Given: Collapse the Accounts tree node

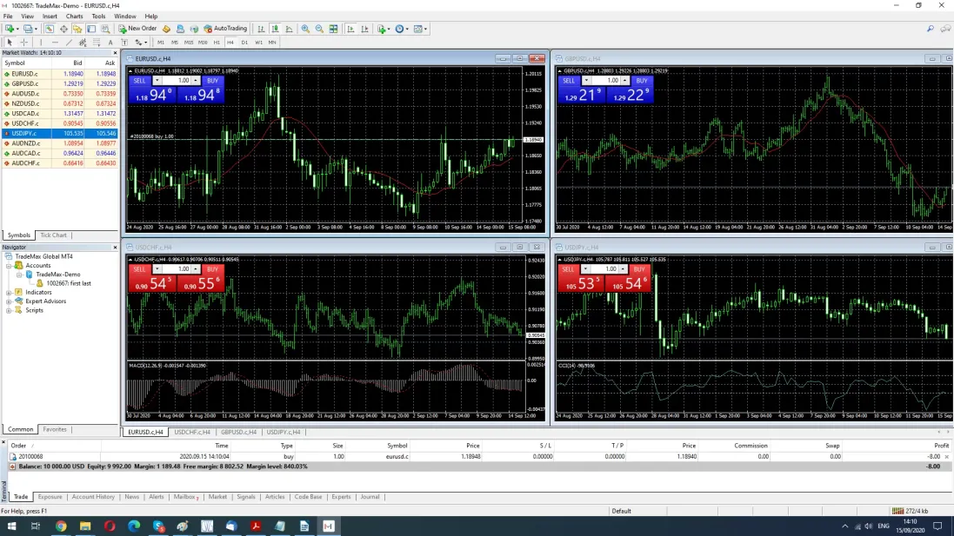Looking at the screenshot, I should click(x=9, y=266).
